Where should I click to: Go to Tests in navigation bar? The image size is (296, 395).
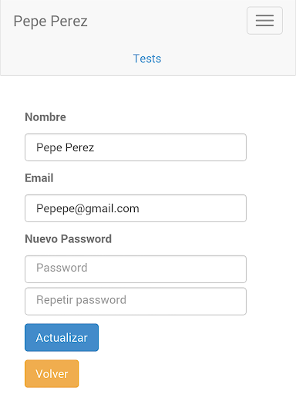click(147, 59)
